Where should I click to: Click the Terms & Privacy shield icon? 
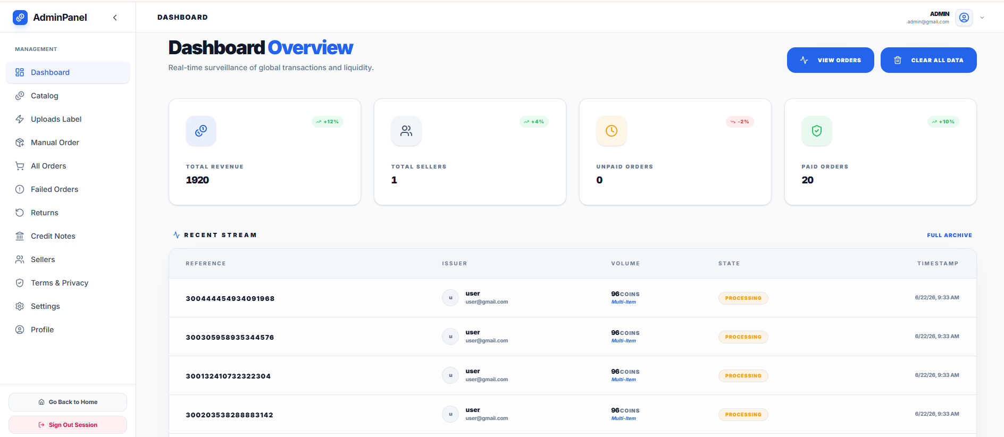coord(20,283)
